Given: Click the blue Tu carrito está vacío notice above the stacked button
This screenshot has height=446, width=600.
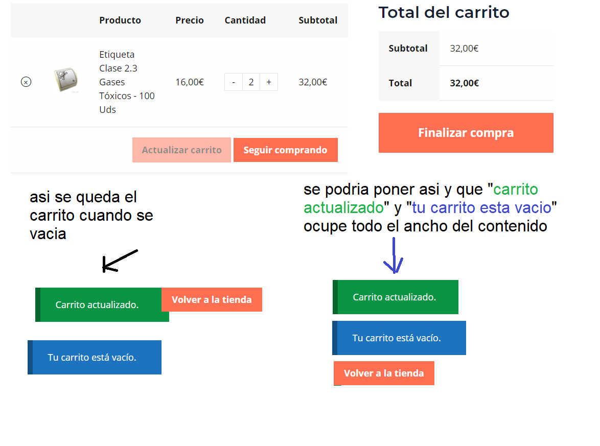Looking at the screenshot, I should click(x=399, y=338).
